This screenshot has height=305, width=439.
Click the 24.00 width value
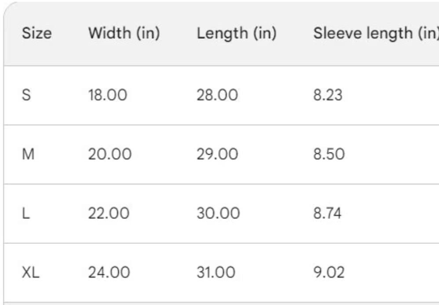click(x=109, y=273)
